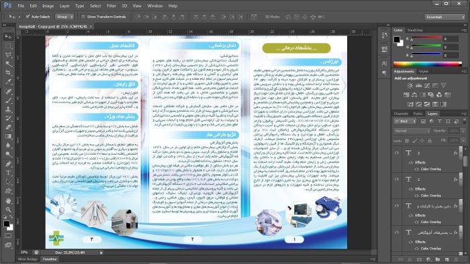
Task: Open the Mini Bridge tab
Action: (28, 259)
